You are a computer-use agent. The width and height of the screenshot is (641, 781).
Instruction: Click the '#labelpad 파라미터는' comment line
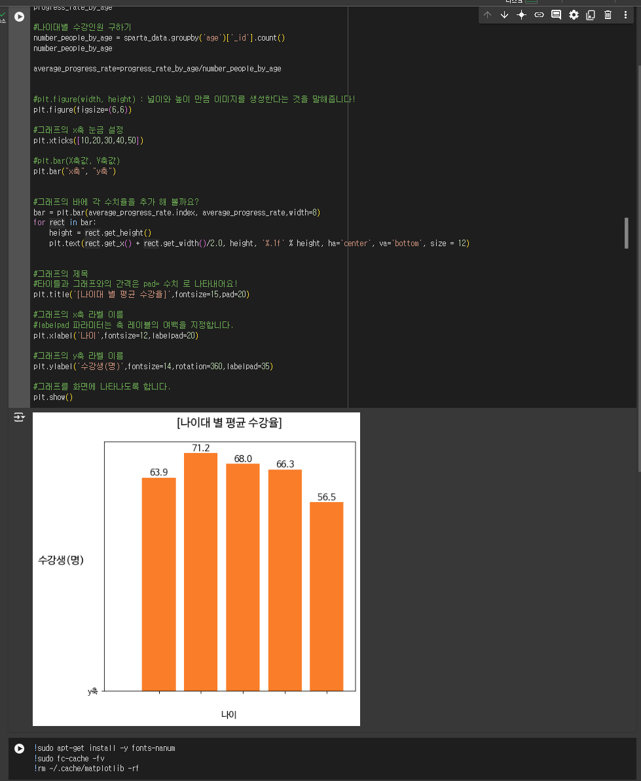click(x=133, y=325)
